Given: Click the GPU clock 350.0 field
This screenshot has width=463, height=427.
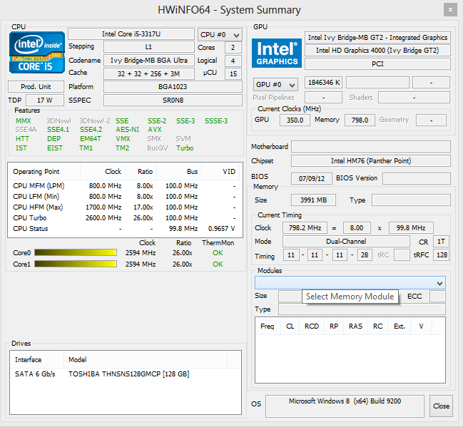Looking at the screenshot, I should point(295,120).
